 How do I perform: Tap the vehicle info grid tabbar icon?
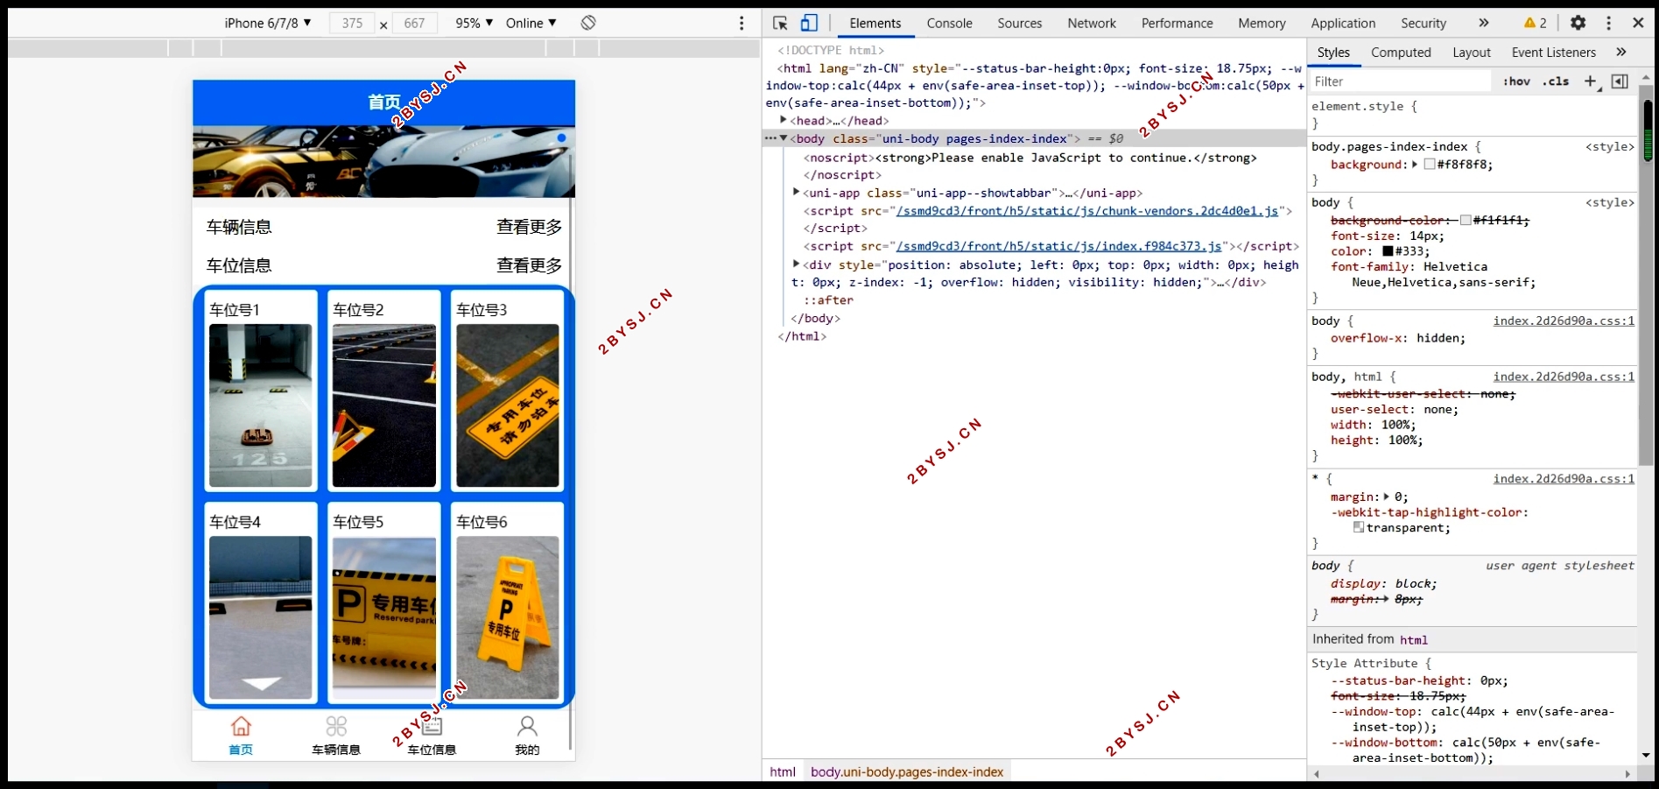pyautogui.click(x=336, y=727)
